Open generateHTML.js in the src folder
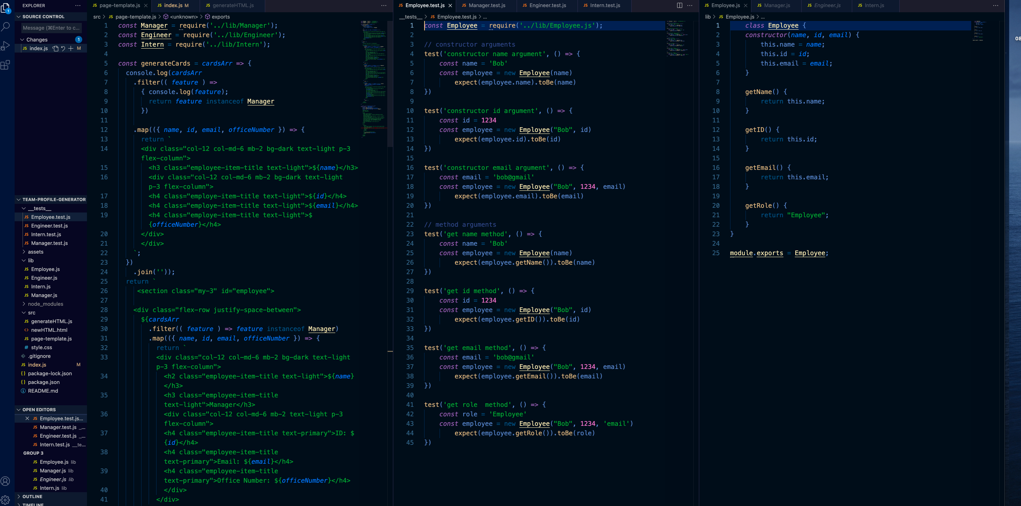This screenshot has width=1021, height=506. pos(51,322)
